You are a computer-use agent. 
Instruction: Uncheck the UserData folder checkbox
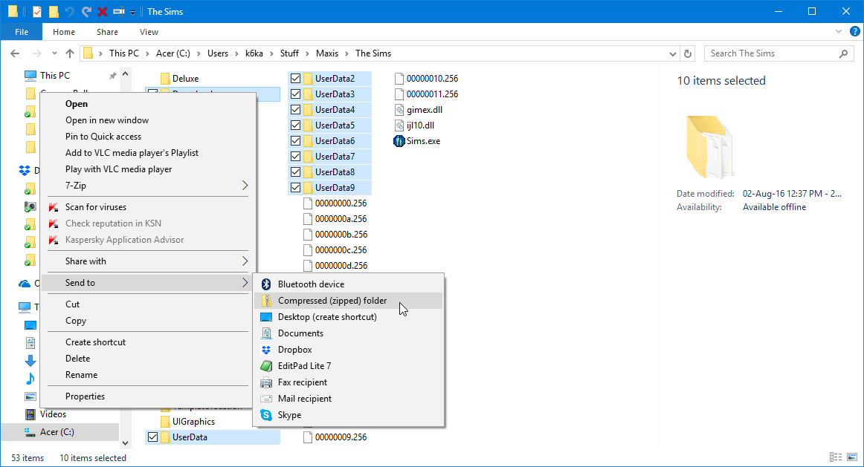click(152, 437)
